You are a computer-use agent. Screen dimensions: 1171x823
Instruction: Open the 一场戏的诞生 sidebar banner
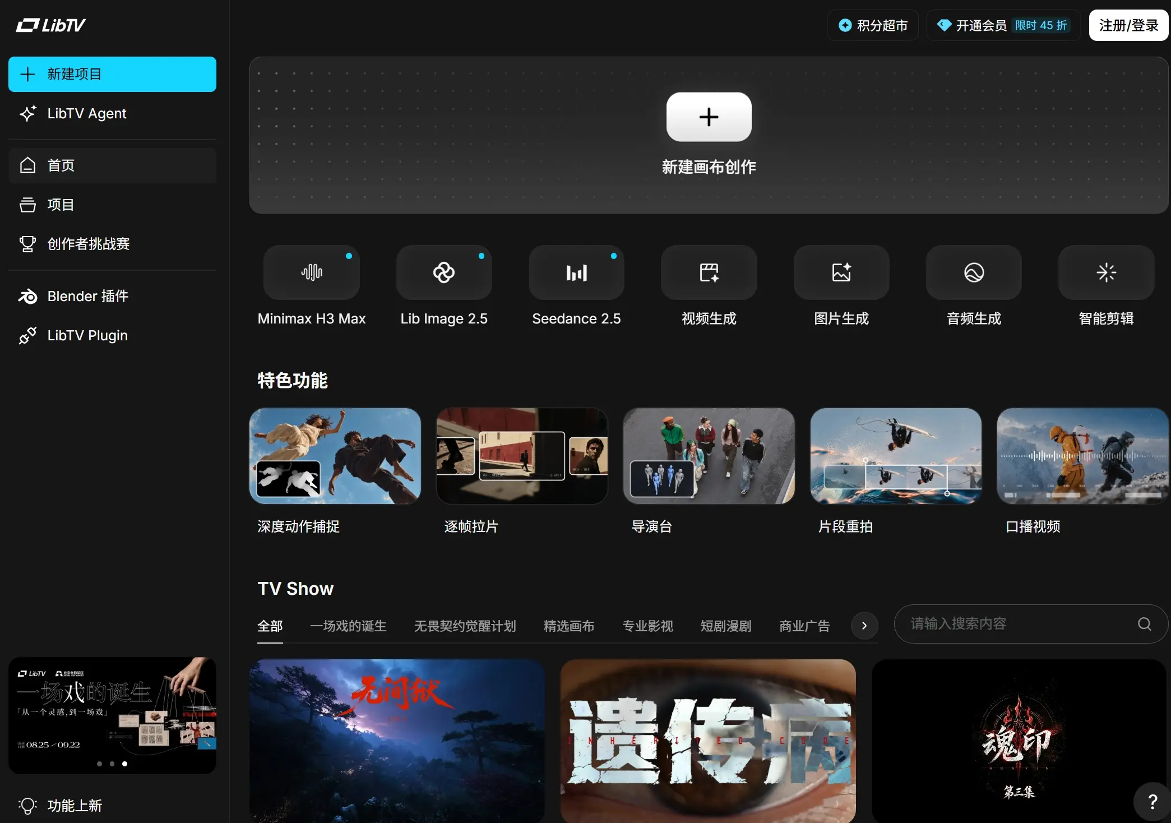click(112, 715)
